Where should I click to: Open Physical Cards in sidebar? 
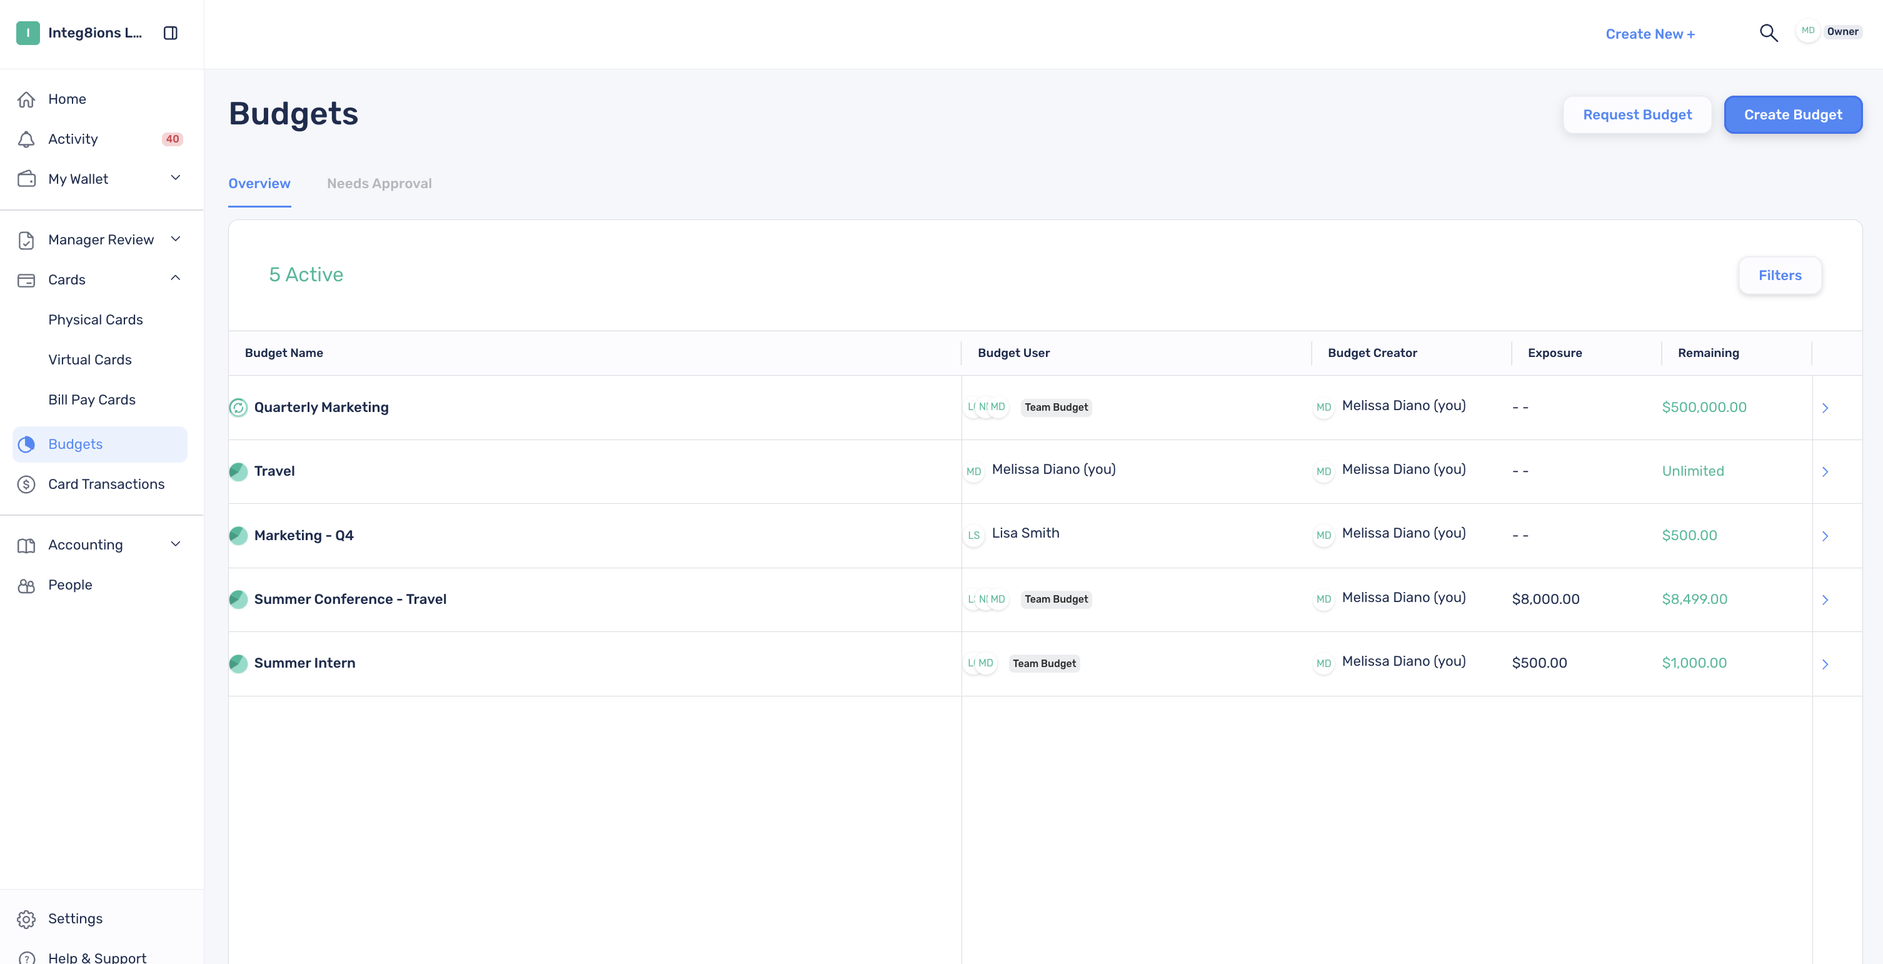click(96, 319)
